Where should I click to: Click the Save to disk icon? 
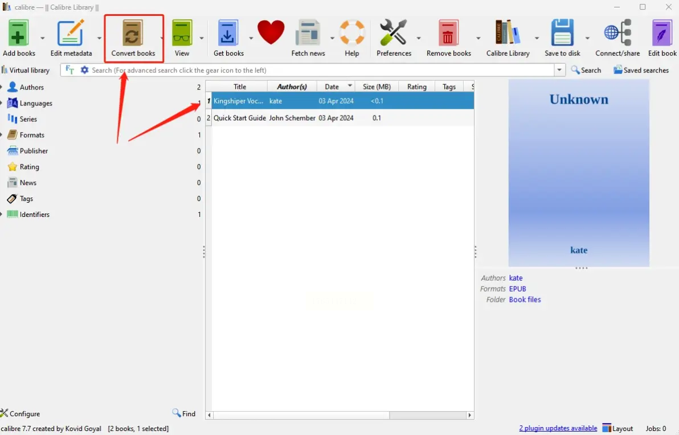click(x=562, y=34)
